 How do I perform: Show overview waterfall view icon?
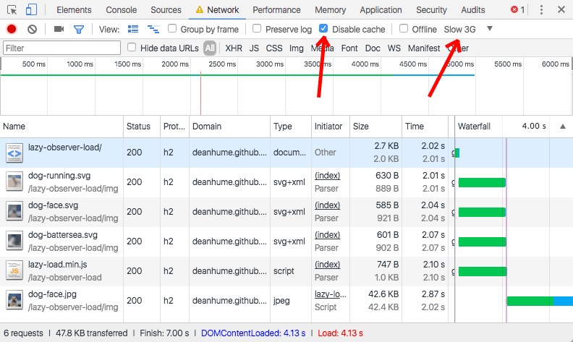click(x=153, y=29)
